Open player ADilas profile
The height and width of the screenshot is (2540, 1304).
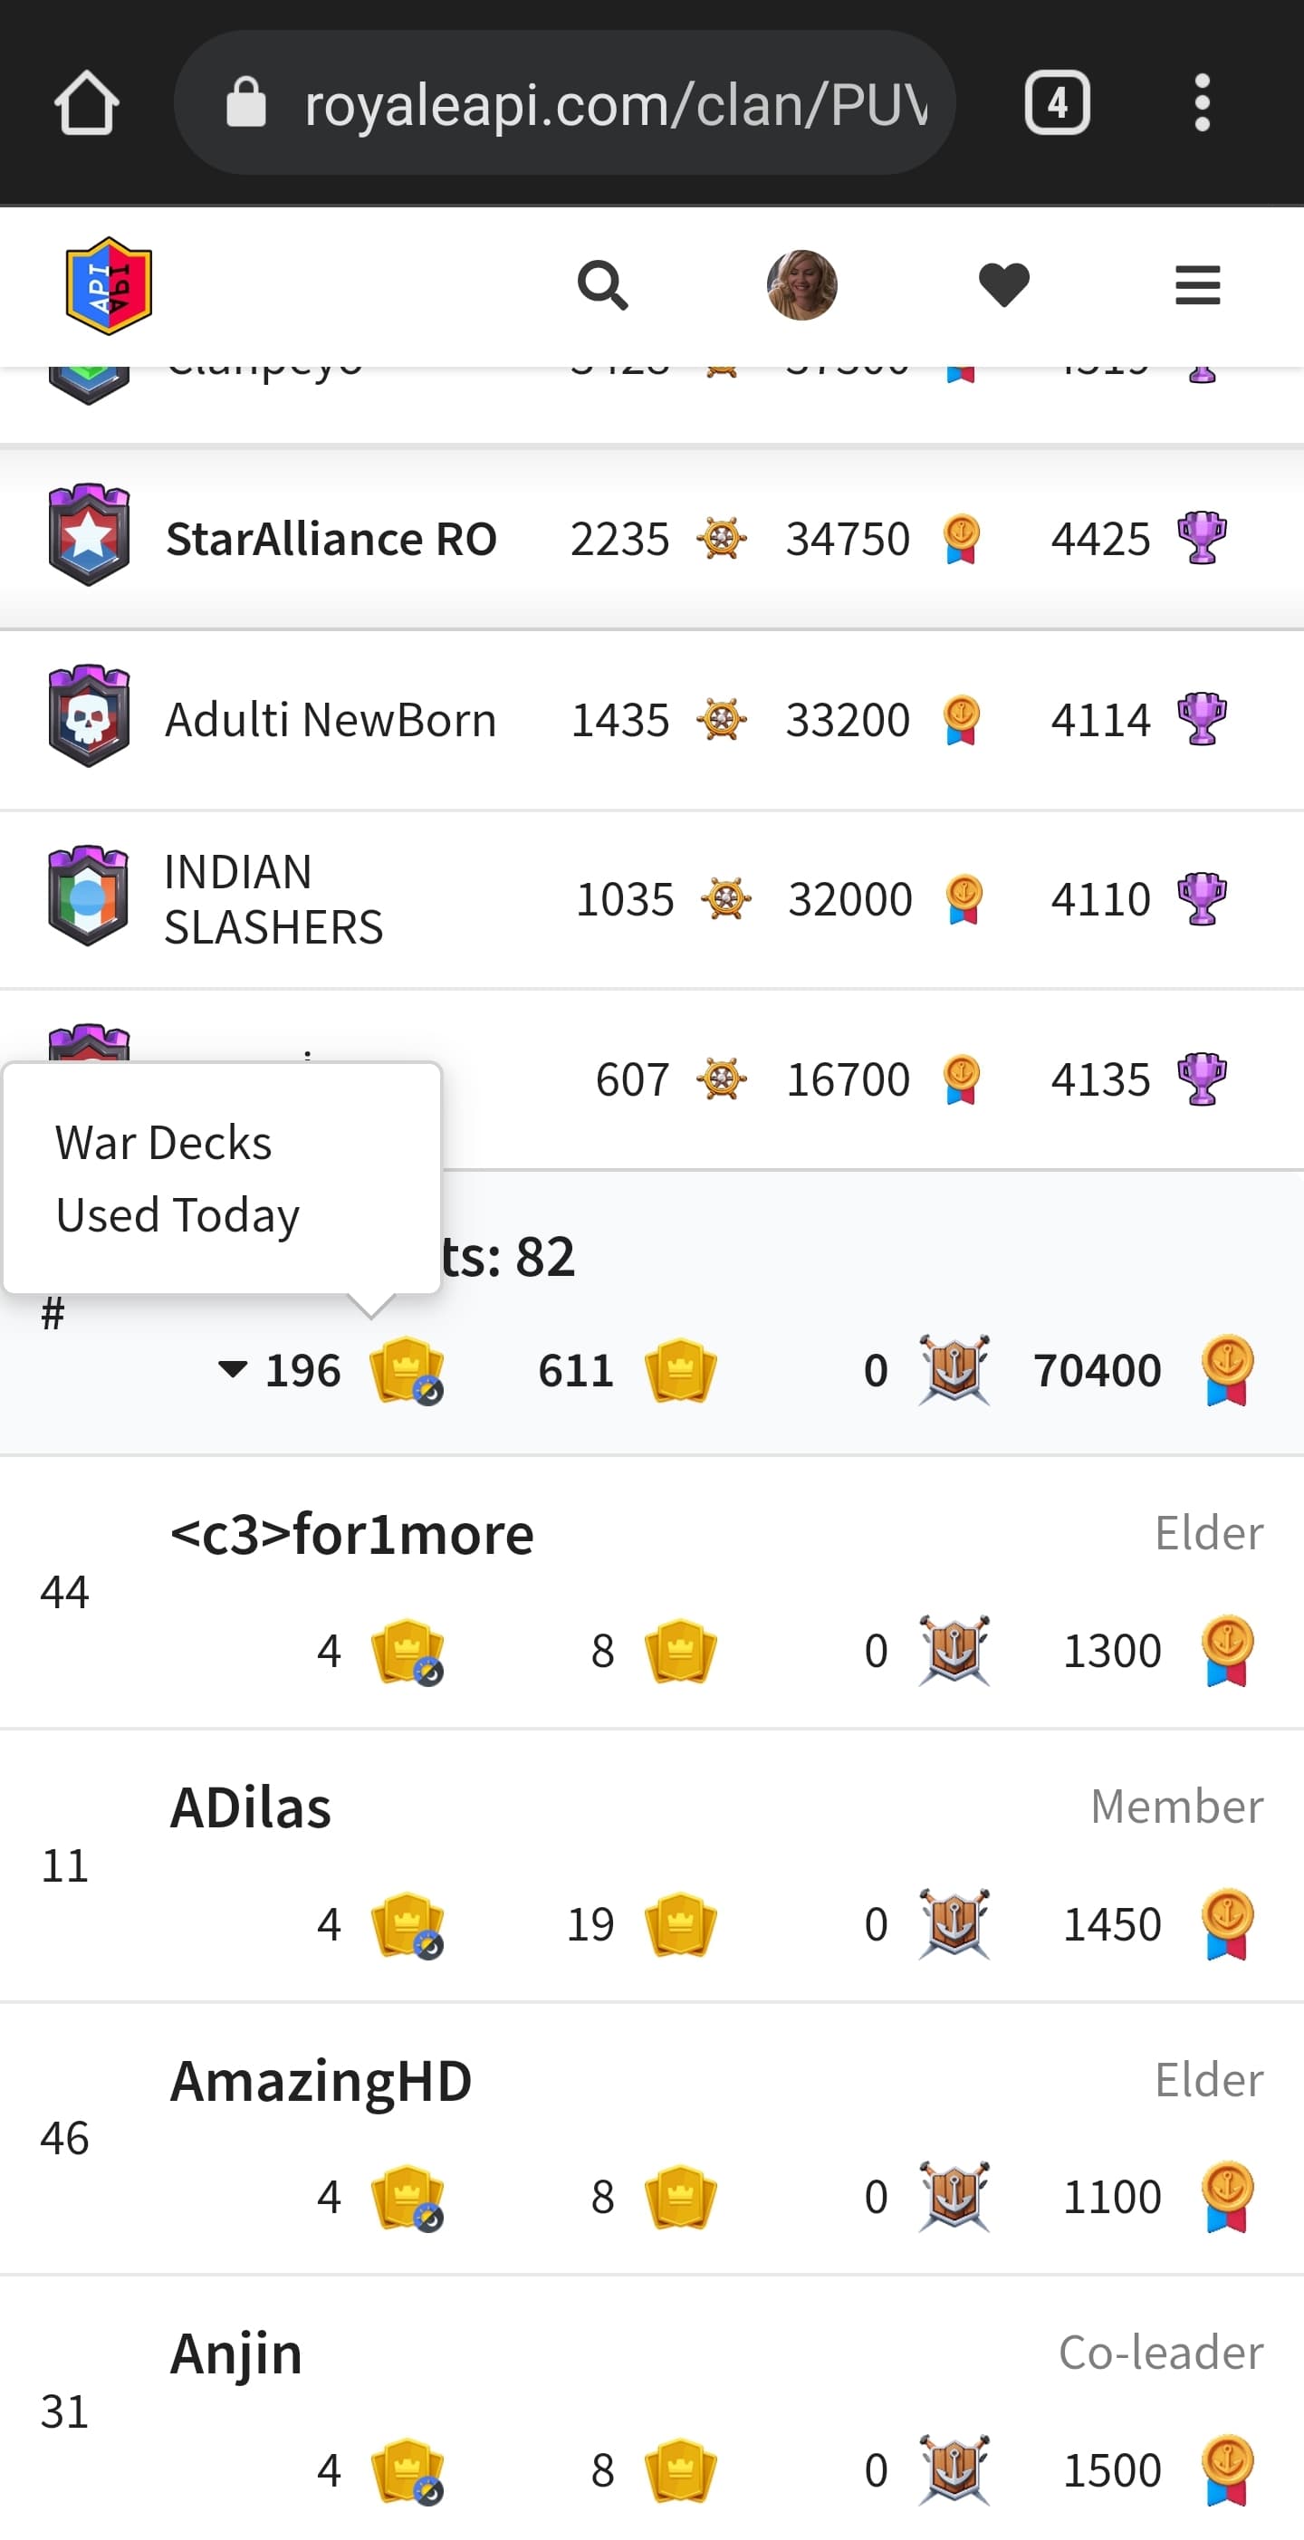tap(251, 1808)
